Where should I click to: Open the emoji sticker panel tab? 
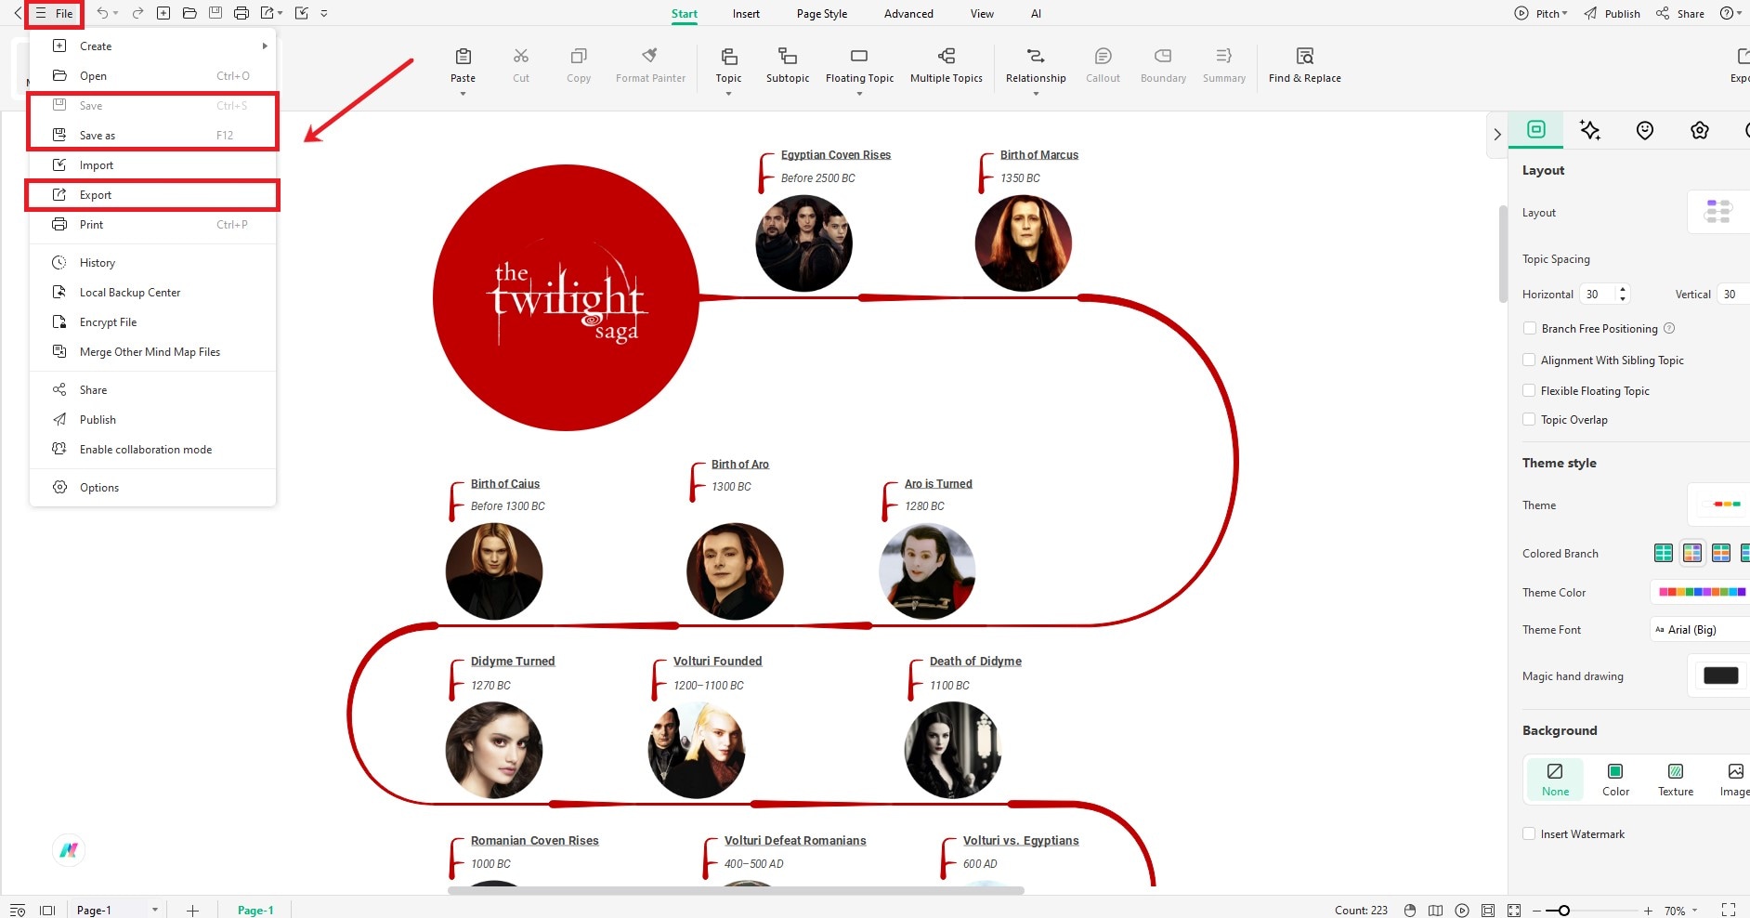pyautogui.click(x=1645, y=130)
